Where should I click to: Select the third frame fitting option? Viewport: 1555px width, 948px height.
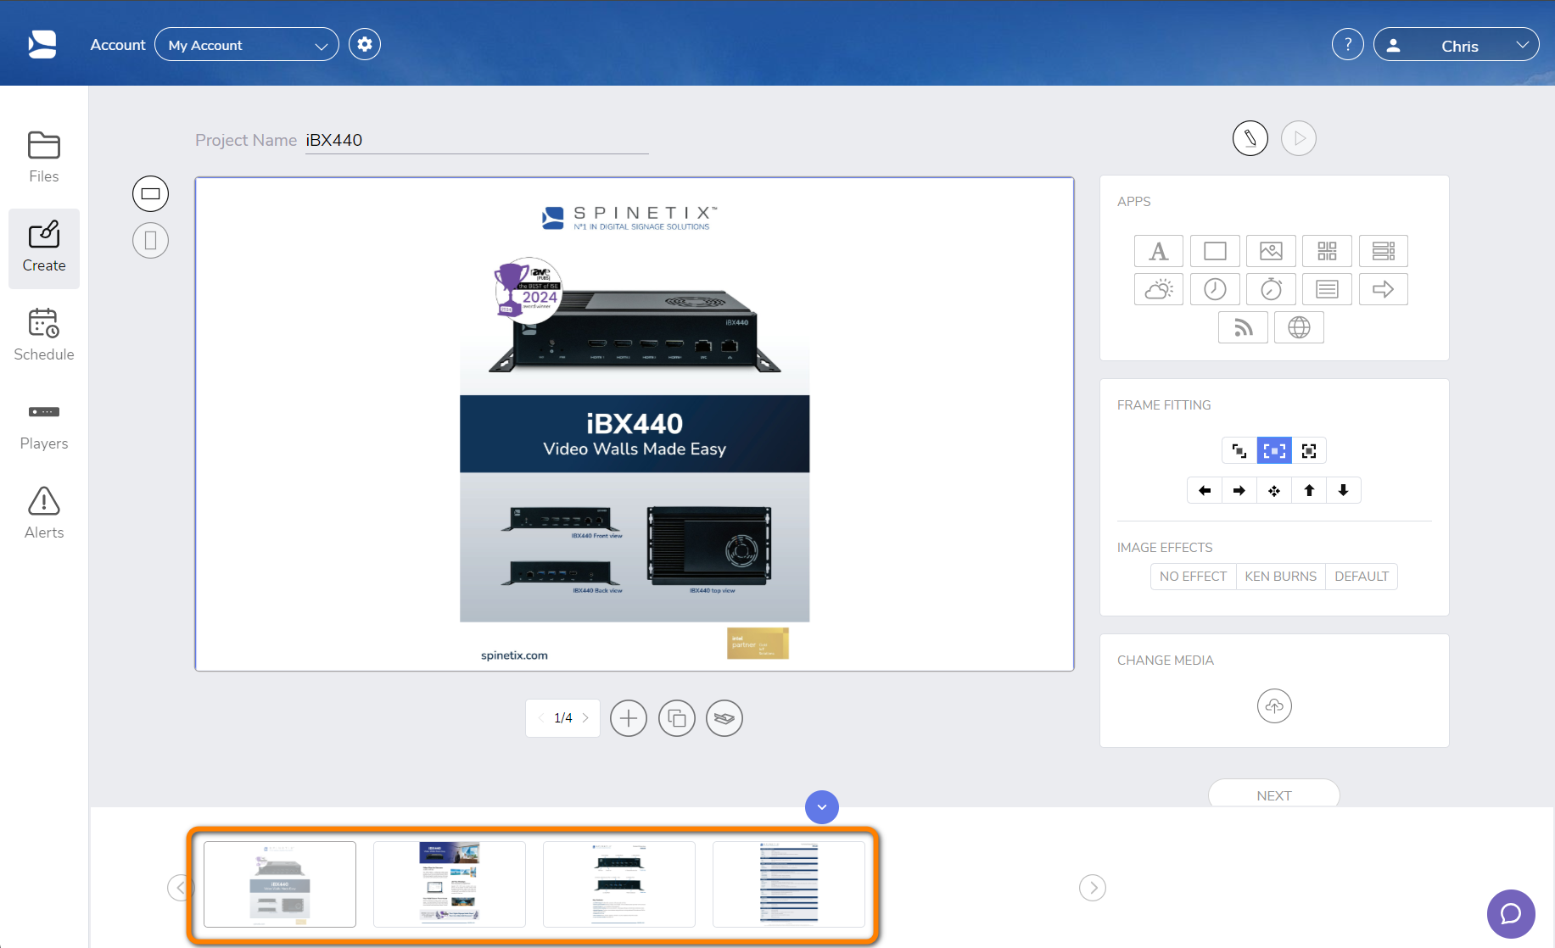coord(1309,450)
